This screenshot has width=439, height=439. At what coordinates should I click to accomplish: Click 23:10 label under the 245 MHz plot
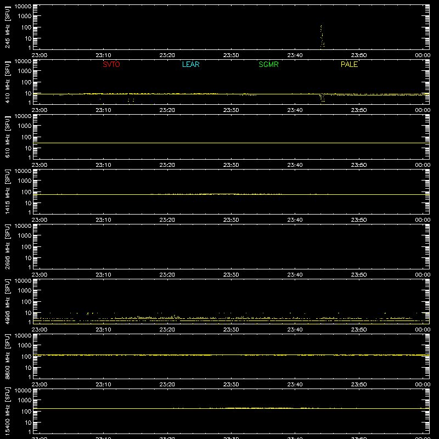103,55
